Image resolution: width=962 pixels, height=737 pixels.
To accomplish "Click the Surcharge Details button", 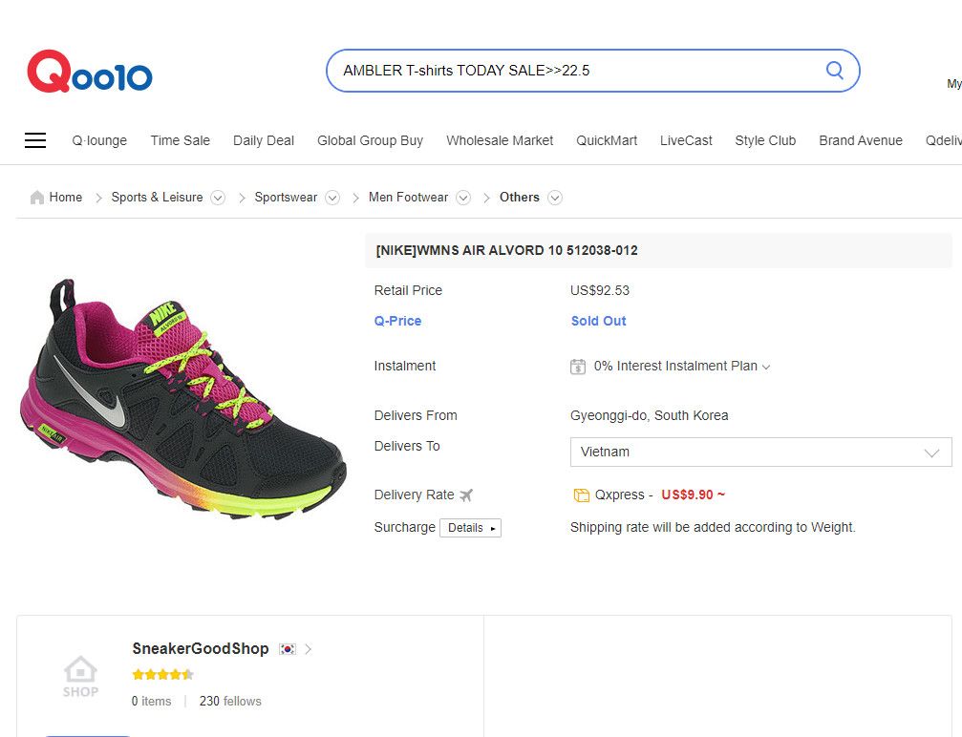I will coord(471,528).
